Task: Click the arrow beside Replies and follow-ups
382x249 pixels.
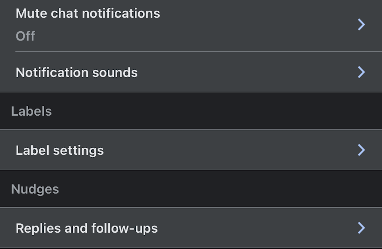Action: coord(361,228)
